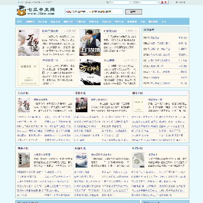Click the 七三中文网 book logo icon
The width and height of the screenshot is (203, 203).
(x=21, y=11)
